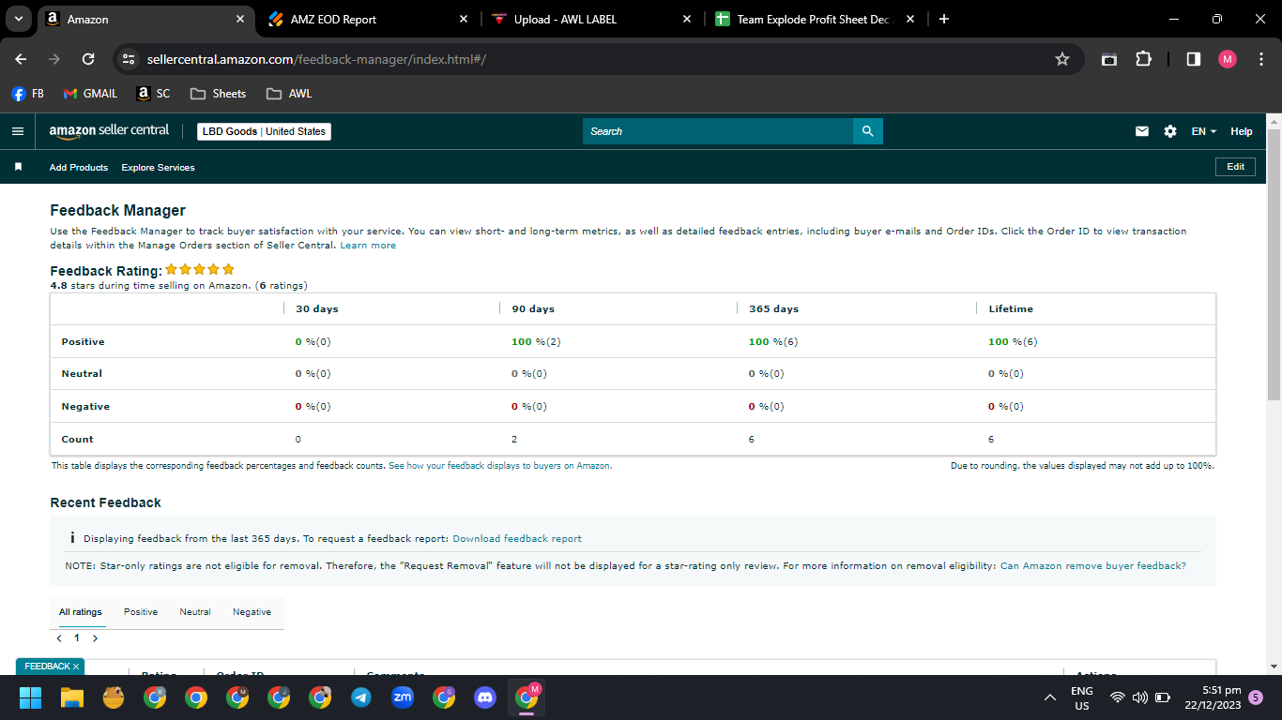This screenshot has width=1282, height=720.
Task: Close the Upload - AWL LABEL tab
Action: (687, 19)
